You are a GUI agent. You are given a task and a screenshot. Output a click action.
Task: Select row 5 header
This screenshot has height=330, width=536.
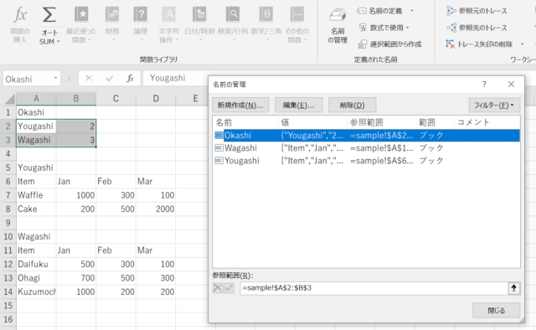tap(8, 168)
